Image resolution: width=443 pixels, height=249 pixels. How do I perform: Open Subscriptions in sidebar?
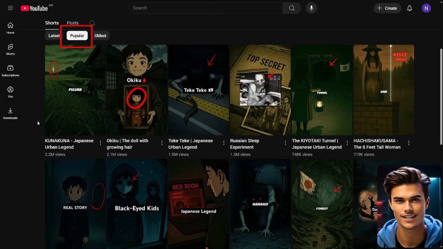click(10, 71)
